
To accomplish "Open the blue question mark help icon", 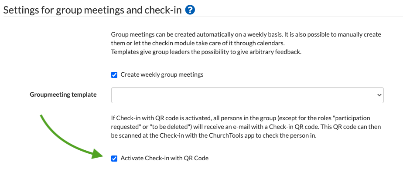I will pyautogui.click(x=190, y=10).
